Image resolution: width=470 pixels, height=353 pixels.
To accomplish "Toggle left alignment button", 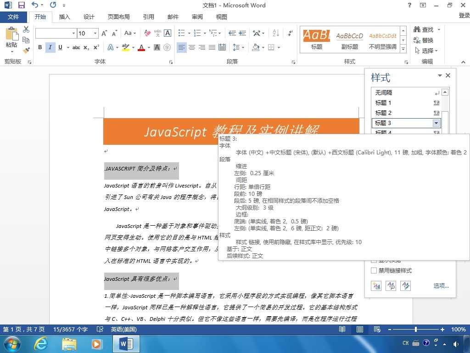I will (x=181, y=47).
